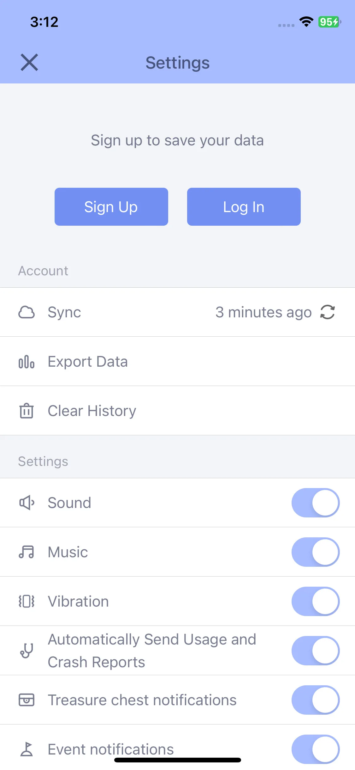
Task: Disable automatic usage and crash reports
Action: click(316, 651)
